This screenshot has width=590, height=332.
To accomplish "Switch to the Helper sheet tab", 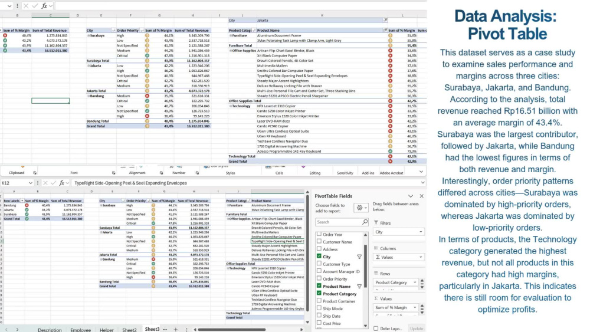I will (106, 330).
